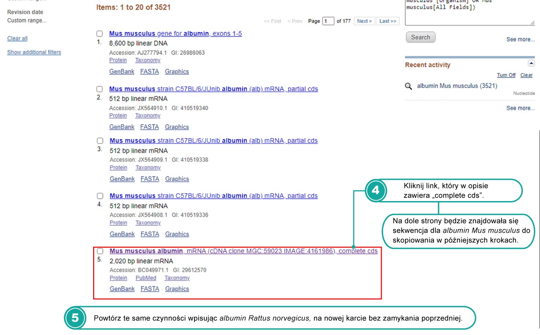Screen dimensions: 540x335
Task: Tick the checkbox for result 2
Action: pos(100,89)
